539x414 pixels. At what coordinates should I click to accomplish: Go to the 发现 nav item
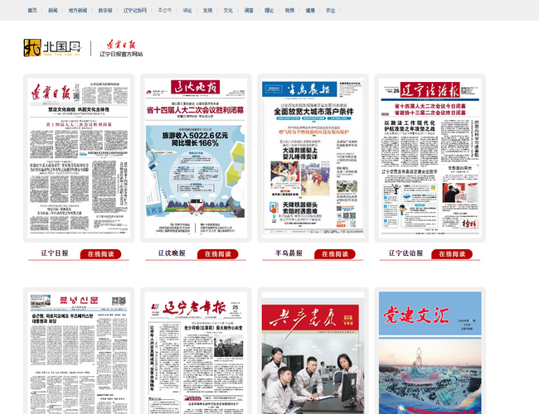207,10
